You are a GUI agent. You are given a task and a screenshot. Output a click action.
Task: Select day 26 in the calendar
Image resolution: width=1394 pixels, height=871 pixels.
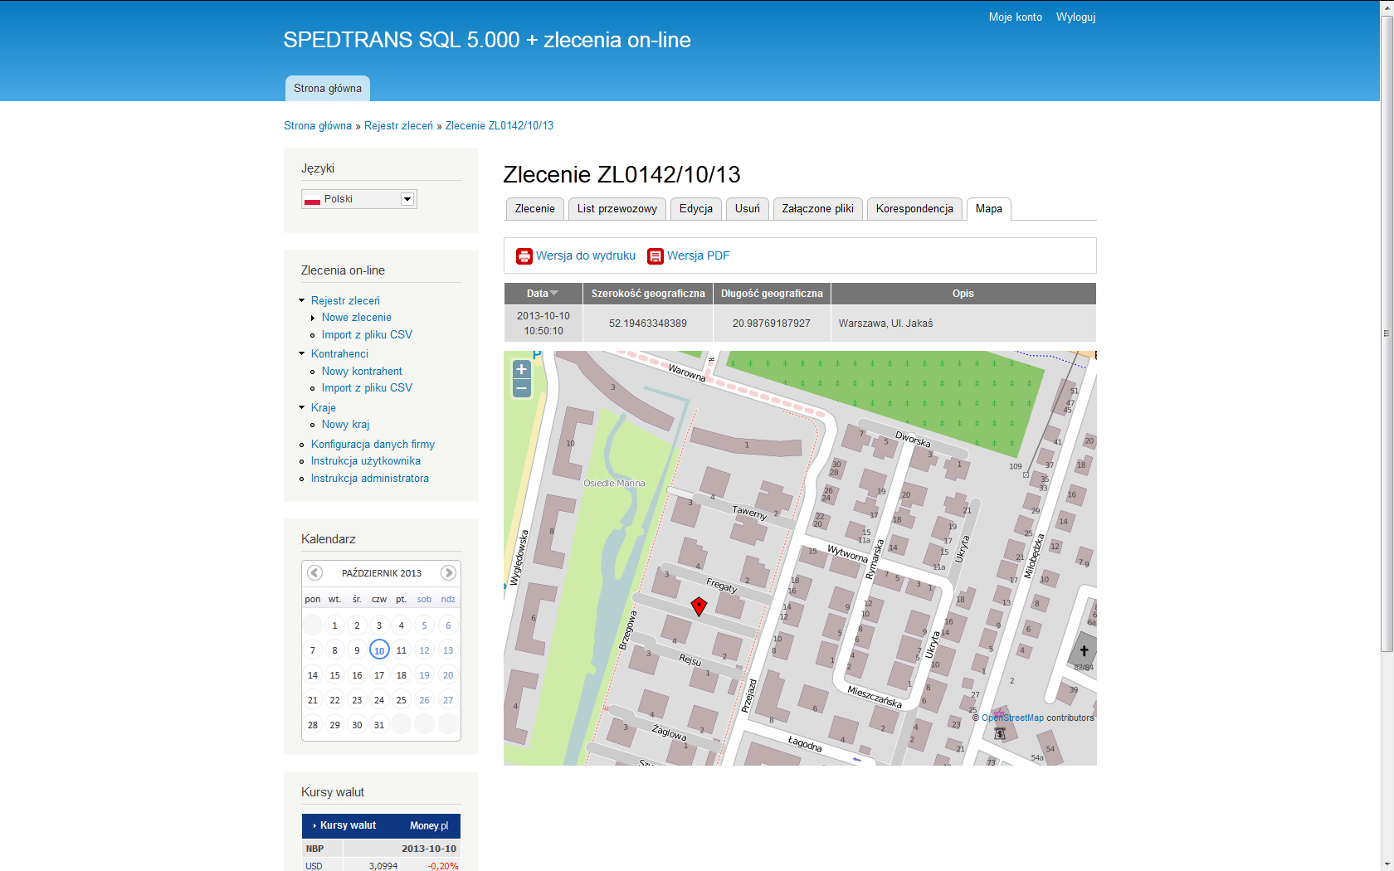point(424,700)
